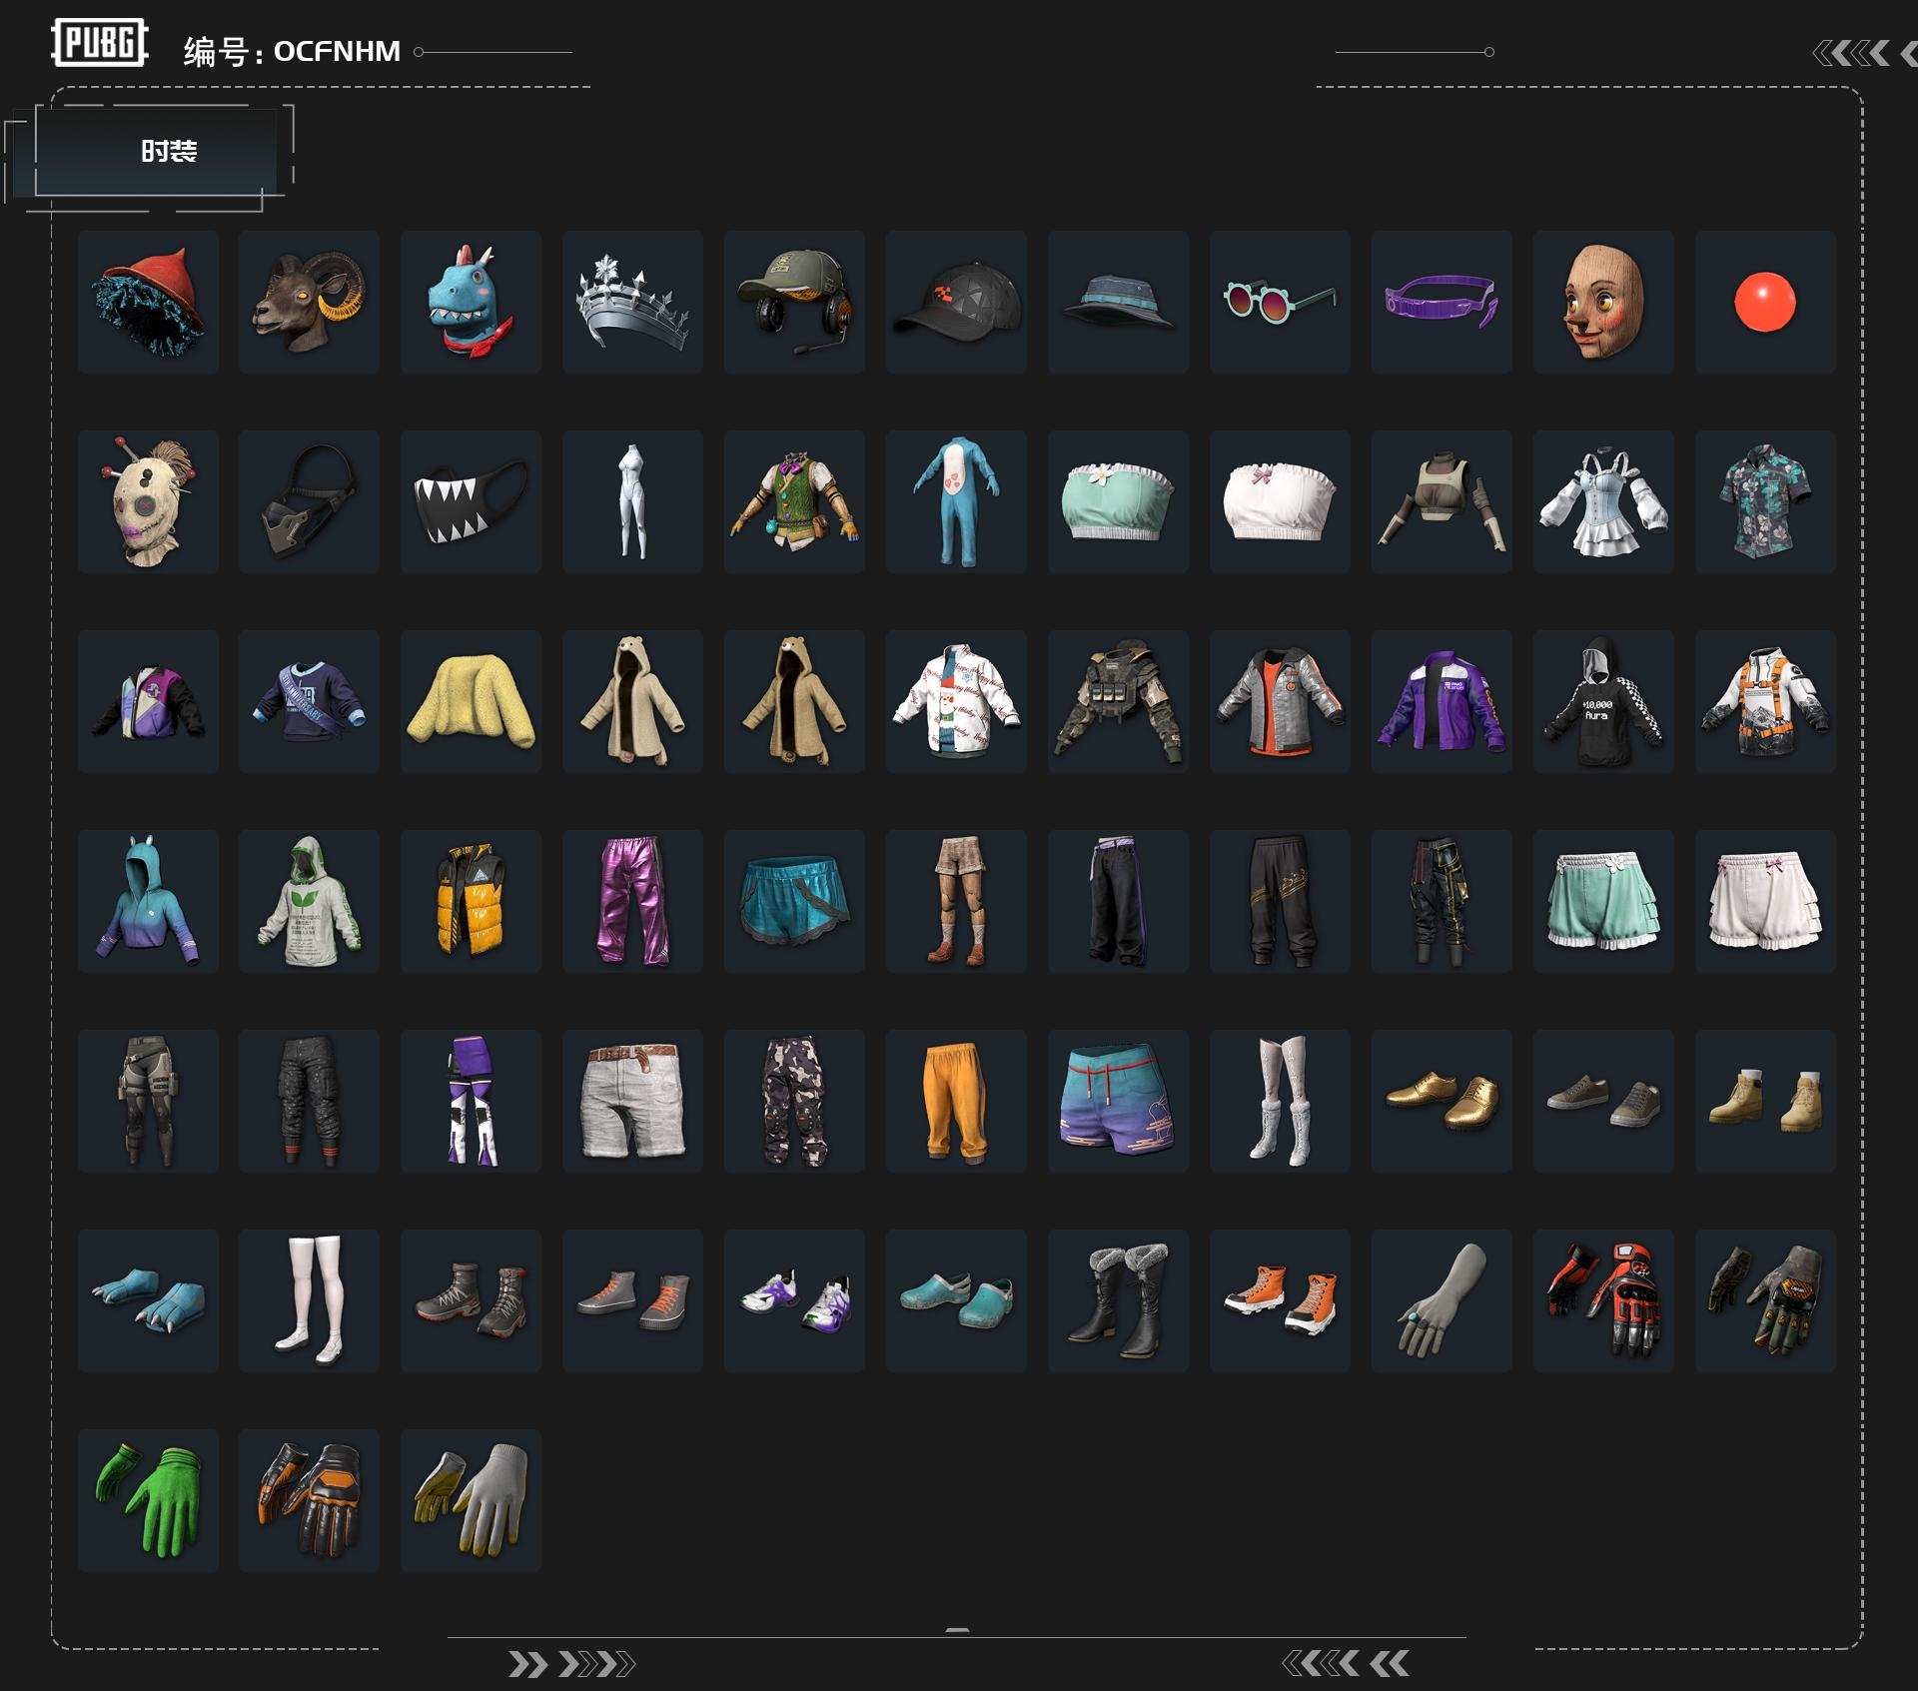The width and height of the screenshot is (1918, 1691).
Task: Choose the fur-trimmed black boots
Action: coord(1118,1300)
